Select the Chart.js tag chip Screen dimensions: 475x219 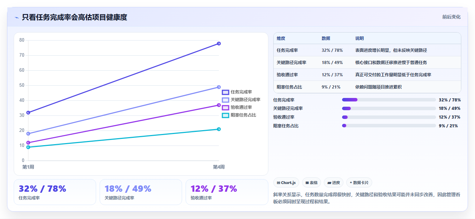pyautogui.click(x=286, y=183)
